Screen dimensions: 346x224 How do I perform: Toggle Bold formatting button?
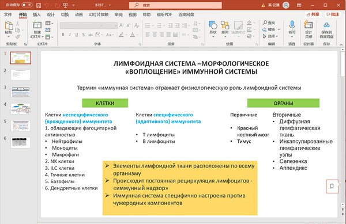[63, 35]
